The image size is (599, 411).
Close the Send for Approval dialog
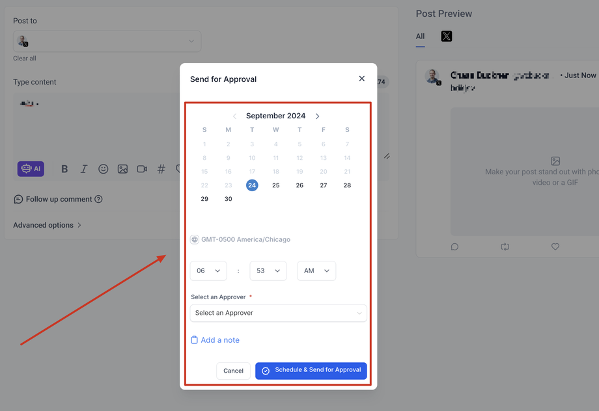362,79
